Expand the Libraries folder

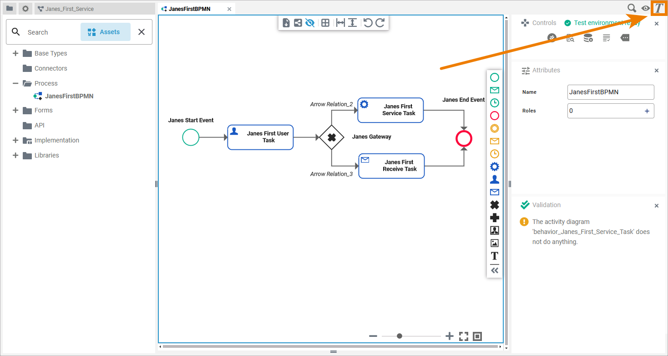(15, 155)
